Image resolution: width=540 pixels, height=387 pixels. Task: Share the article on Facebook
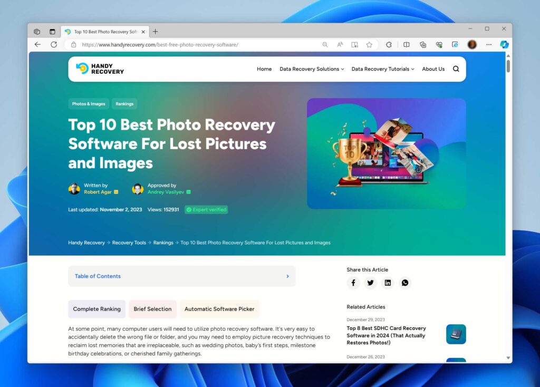[353, 283]
